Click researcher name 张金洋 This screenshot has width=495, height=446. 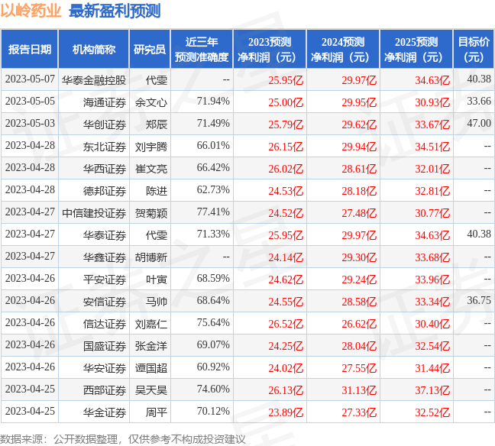point(151,346)
